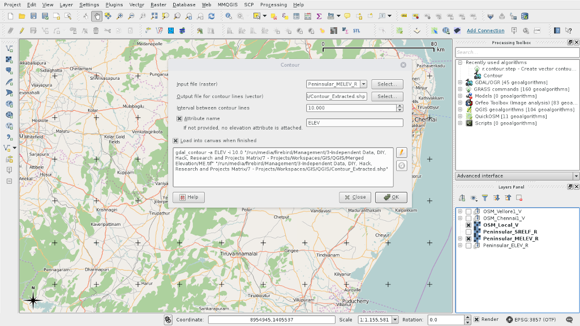Screen dimensions: 580x326
Task: Increase the contour interval with up arrow
Action: click(399, 105)
